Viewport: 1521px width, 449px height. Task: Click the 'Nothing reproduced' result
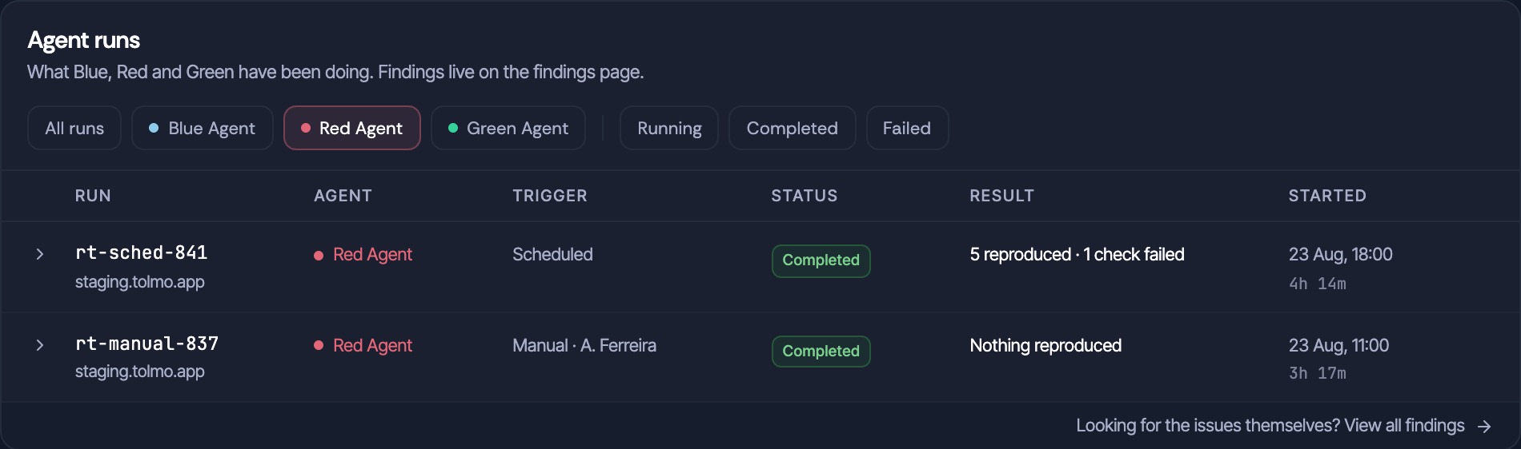pos(1045,346)
